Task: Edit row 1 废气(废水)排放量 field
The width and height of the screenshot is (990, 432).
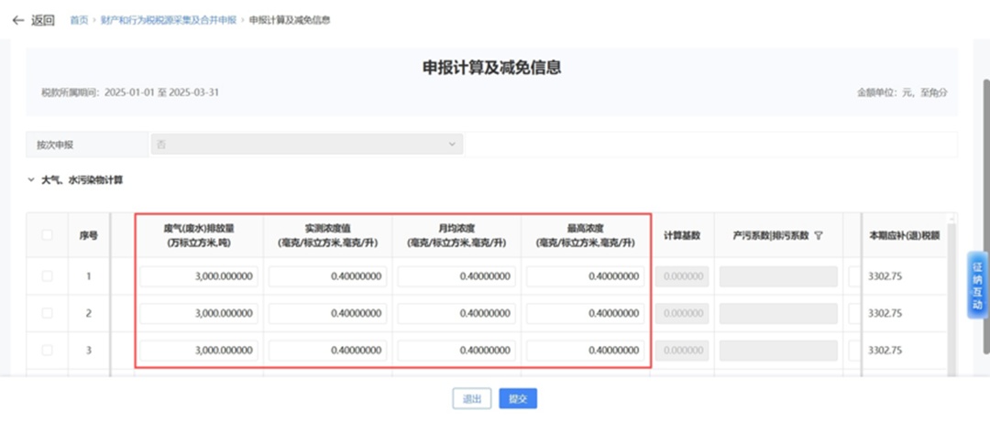Action: tap(199, 275)
